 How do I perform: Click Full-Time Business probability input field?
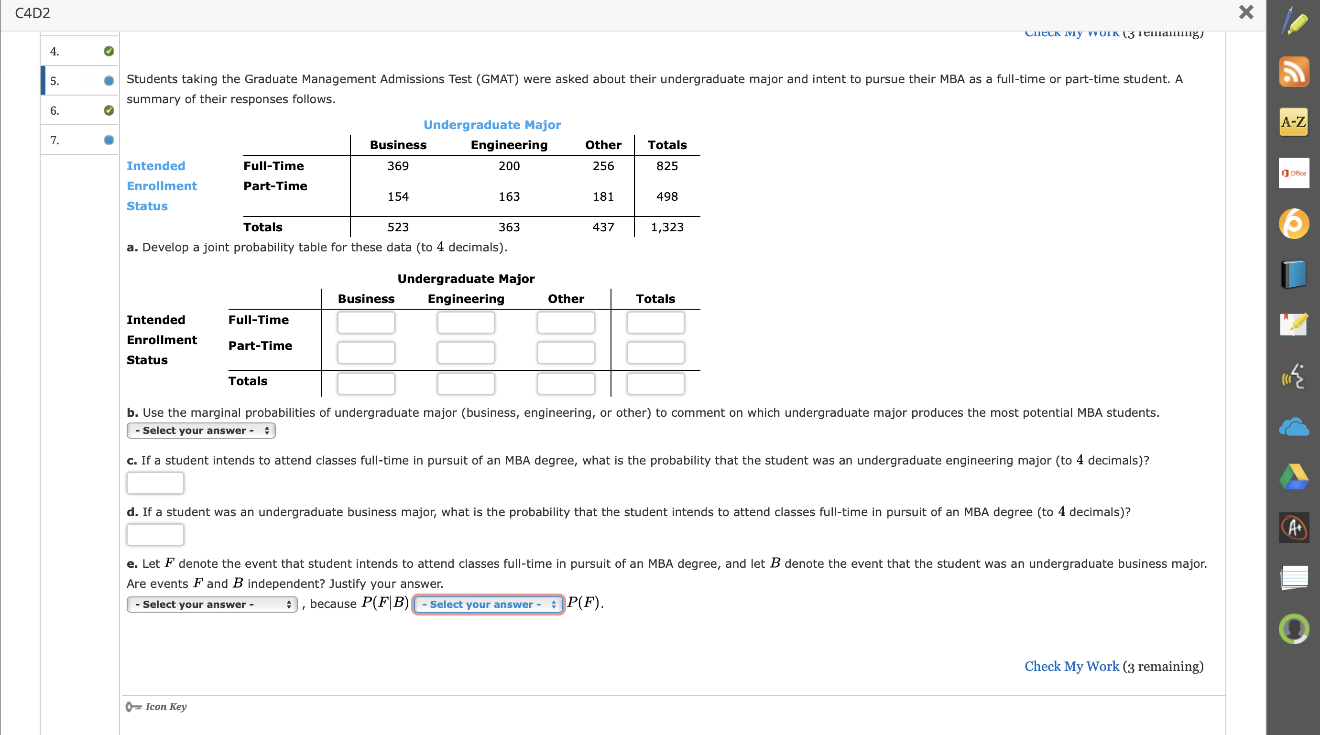pyautogui.click(x=366, y=323)
